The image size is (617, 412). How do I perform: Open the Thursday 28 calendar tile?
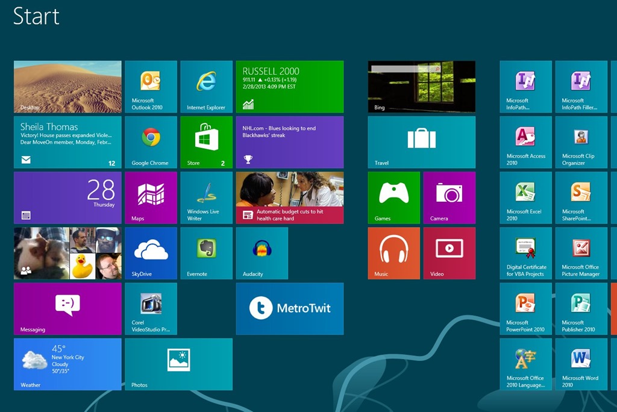click(67, 198)
